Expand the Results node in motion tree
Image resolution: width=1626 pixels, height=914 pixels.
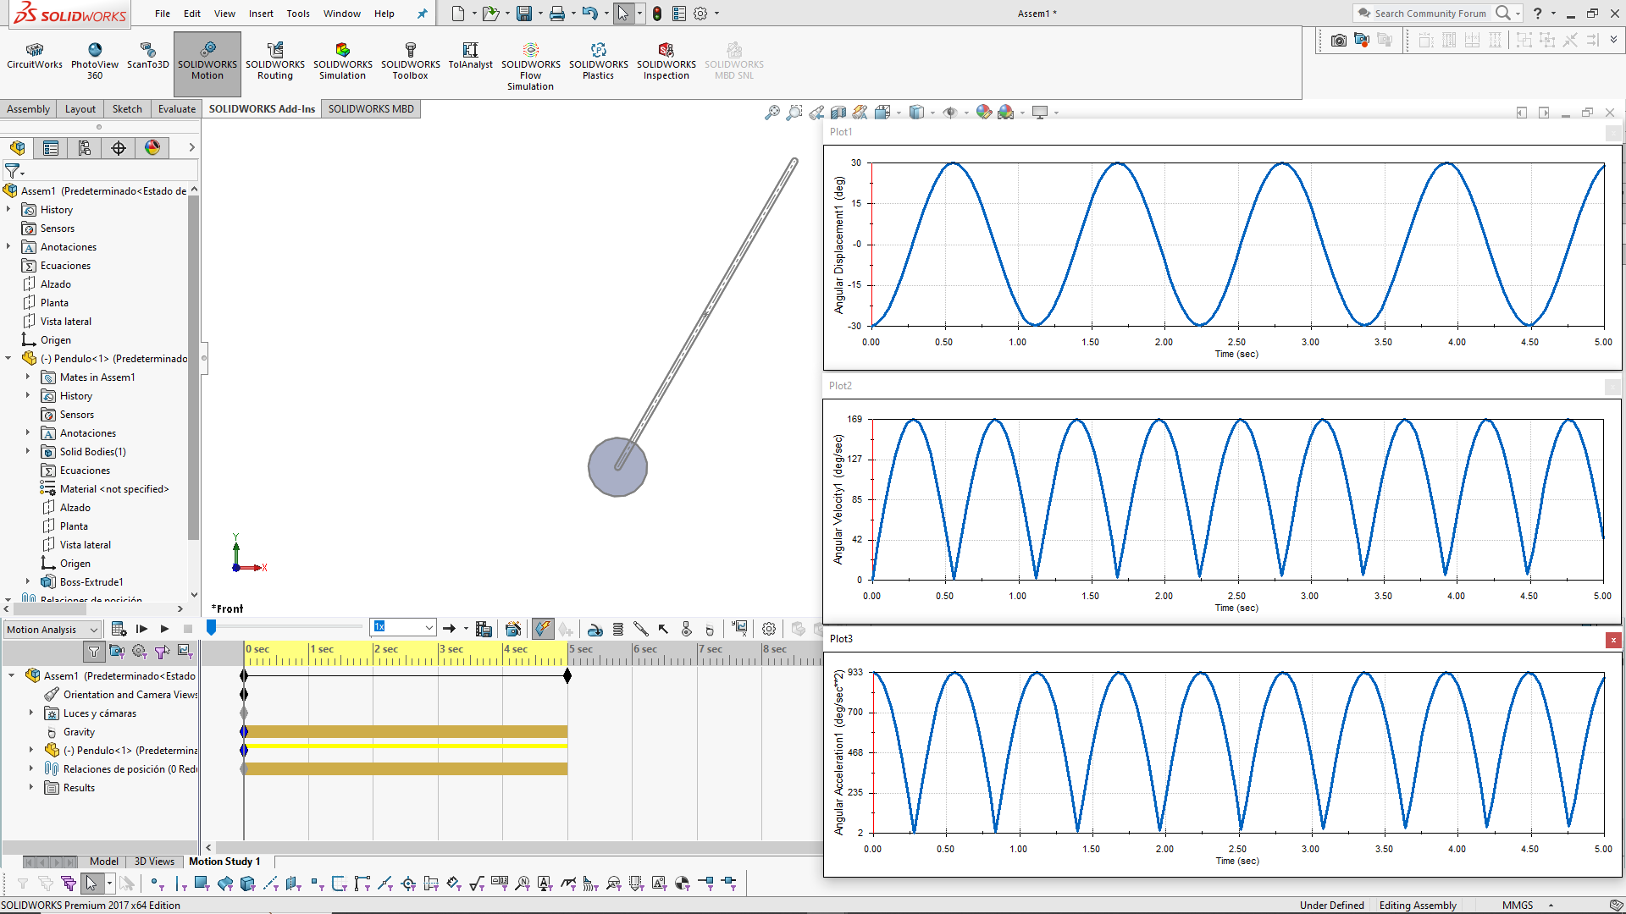pos(31,787)
